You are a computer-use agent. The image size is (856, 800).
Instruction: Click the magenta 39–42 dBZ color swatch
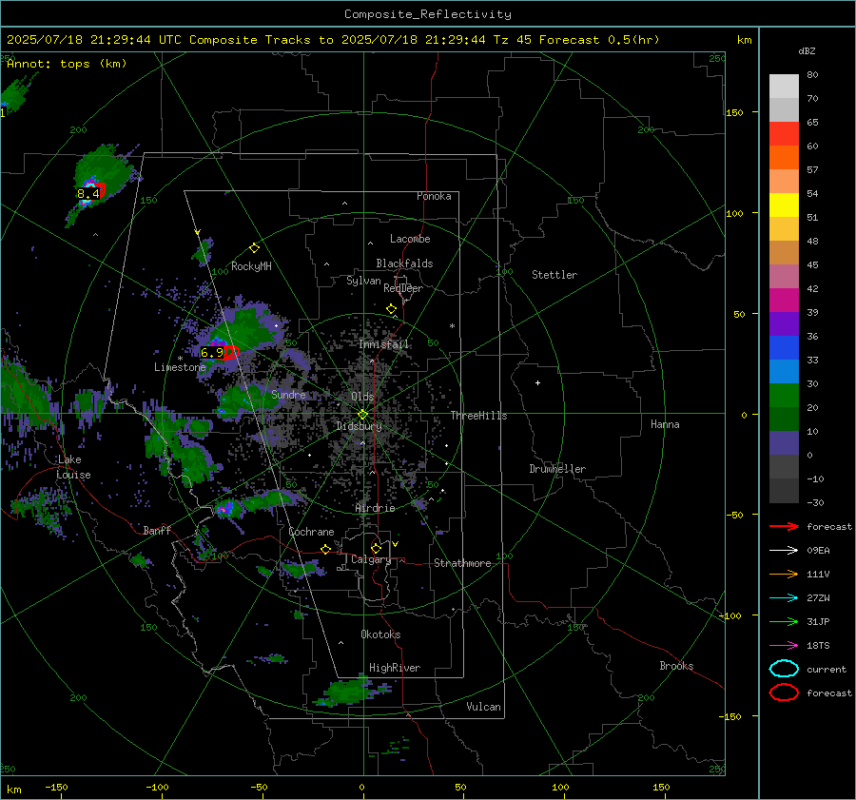point(784,301)
